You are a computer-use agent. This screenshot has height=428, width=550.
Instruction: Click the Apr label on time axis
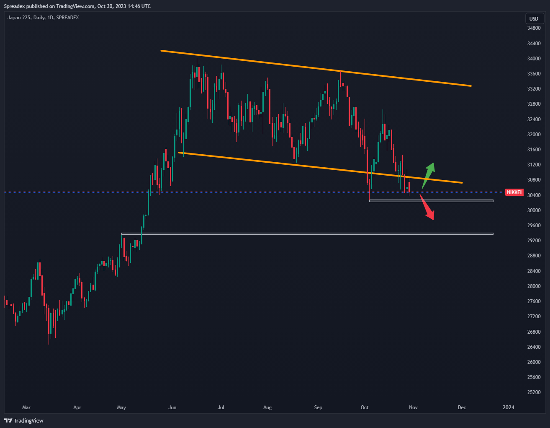77,407
